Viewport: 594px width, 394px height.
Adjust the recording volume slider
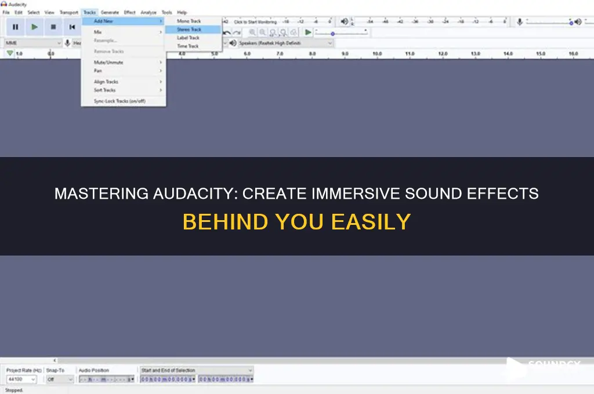[549, 23]
